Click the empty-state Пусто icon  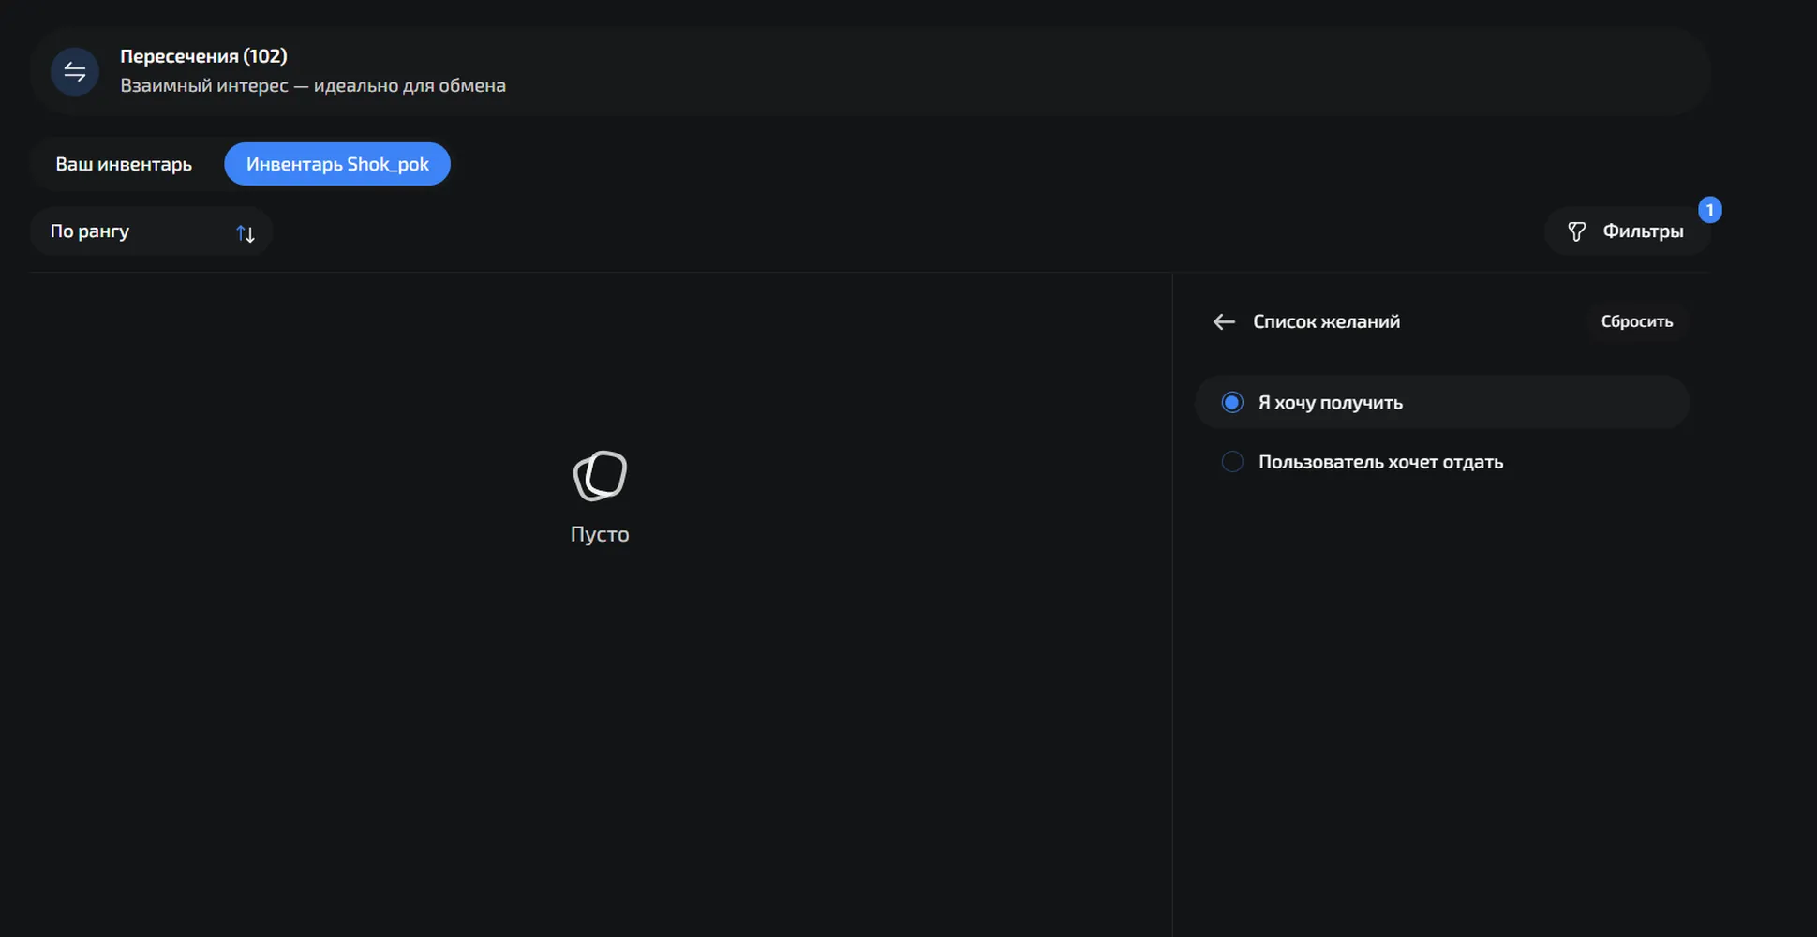point(600,476)
